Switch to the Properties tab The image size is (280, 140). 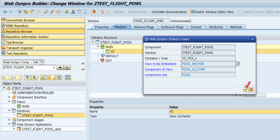pyautogui.click(x=102, y=27)
